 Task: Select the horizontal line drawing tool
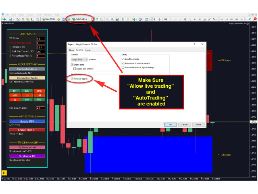(x=175, y=19)
